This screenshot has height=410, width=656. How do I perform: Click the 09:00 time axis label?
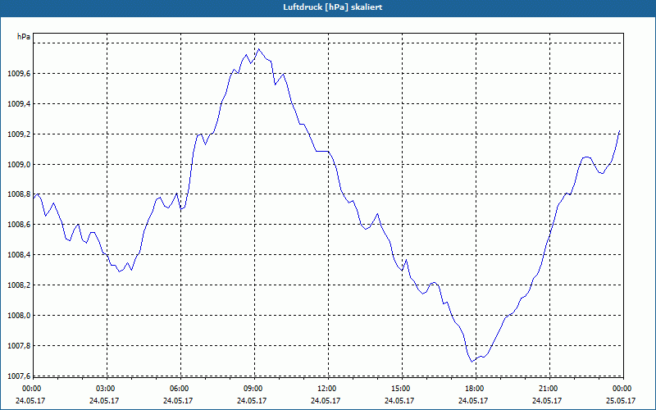click(253, 389)
